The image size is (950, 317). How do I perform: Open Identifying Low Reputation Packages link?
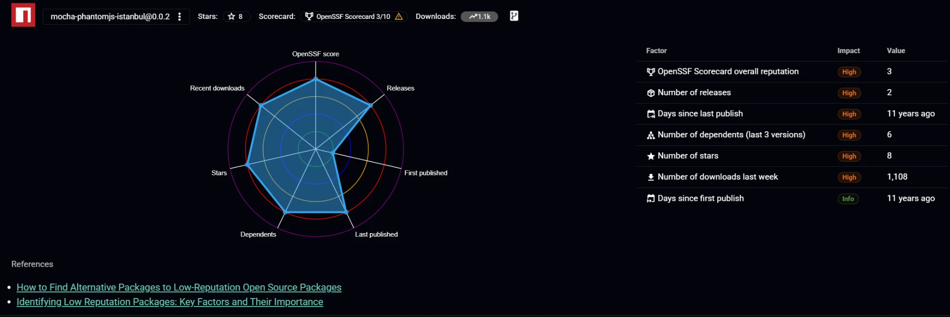point(170,302)
